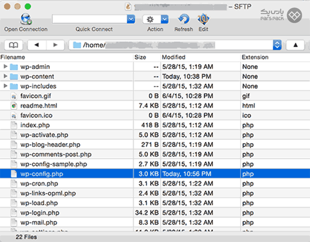Select the wp-config-sample.php filename
Screen dimensions: 310x242
[54, 164]
